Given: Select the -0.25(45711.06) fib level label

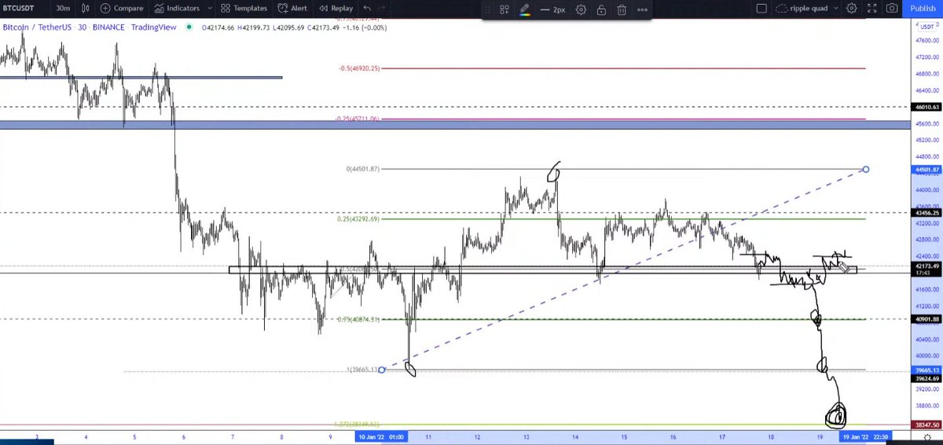Looking at the screenshot, I should pos(358,119).
